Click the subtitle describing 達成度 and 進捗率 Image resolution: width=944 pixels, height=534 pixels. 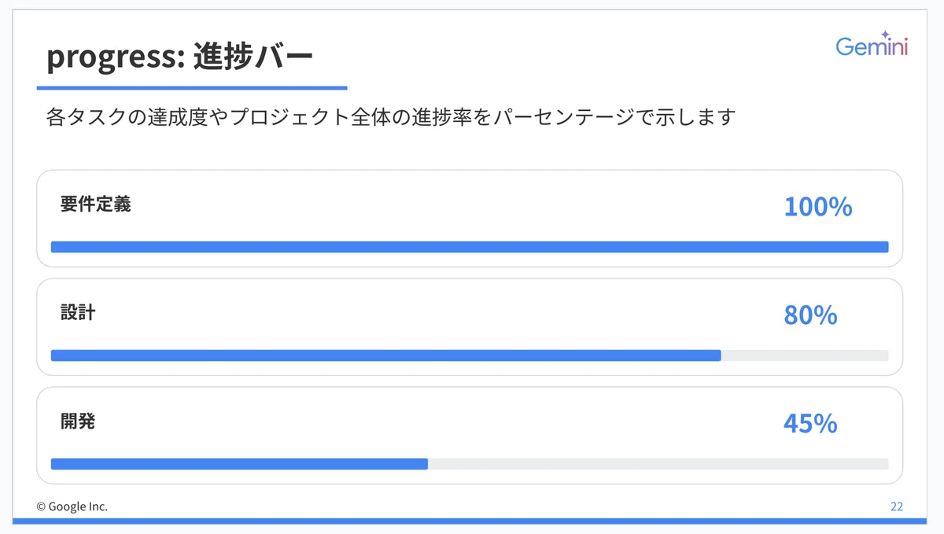[x=391, y=117]
